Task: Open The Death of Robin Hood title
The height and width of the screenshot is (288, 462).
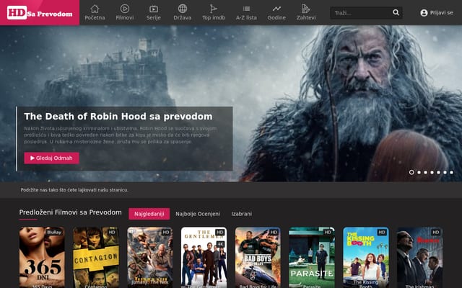Action: [x=118, y=117]
